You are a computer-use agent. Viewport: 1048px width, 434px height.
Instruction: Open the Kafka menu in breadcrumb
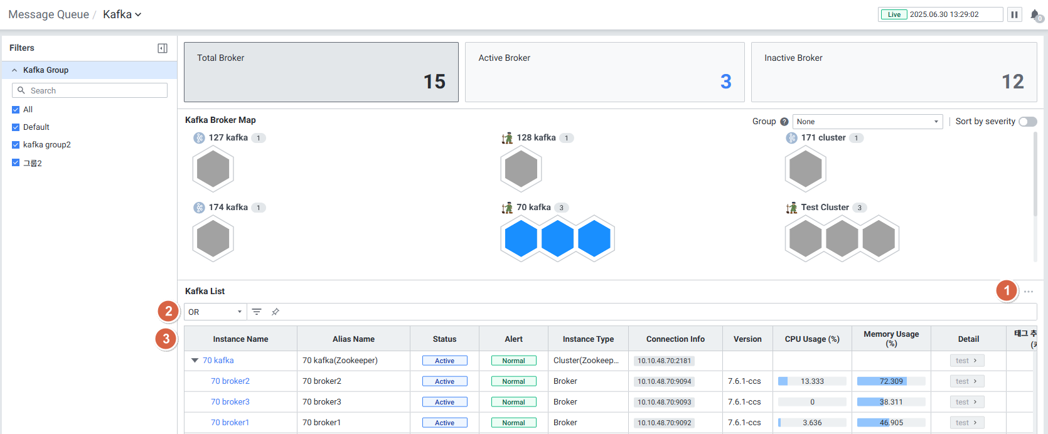(x=122, y=14)
